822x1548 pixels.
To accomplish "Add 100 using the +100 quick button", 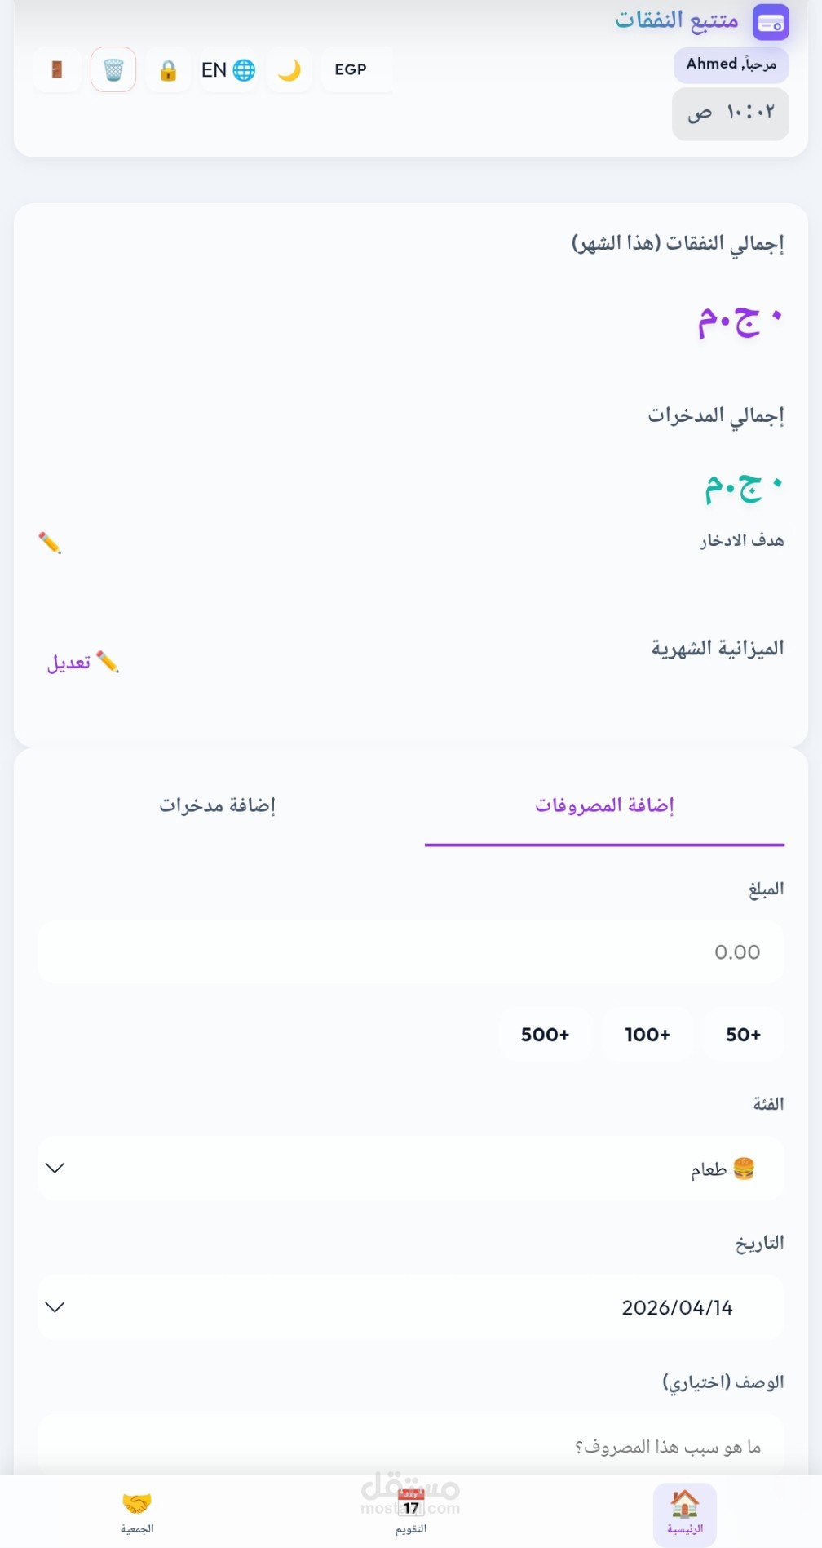I will click(x=647, y=1035).
